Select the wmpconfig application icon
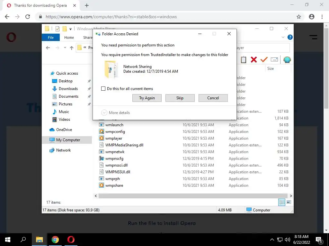 pyautogui.click(x=102, y=132)
